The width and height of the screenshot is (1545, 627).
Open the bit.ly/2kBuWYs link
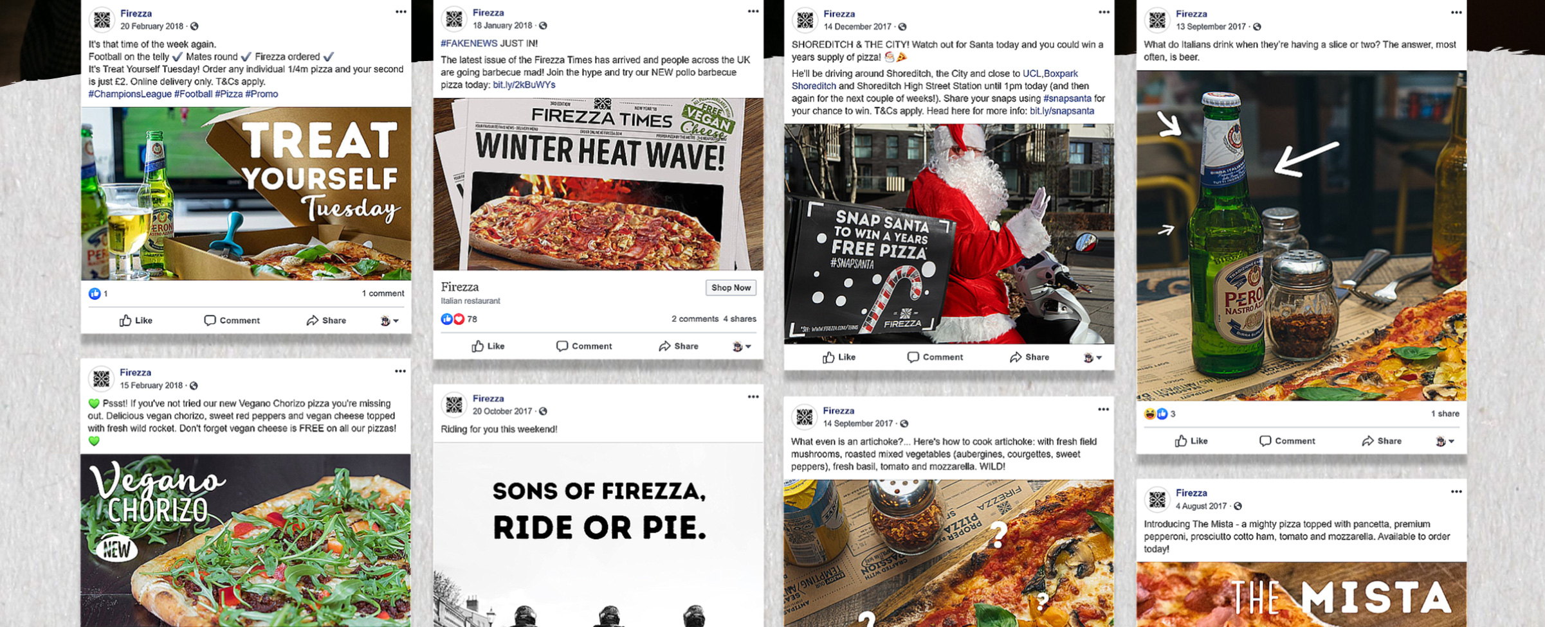tap(524, 85)
